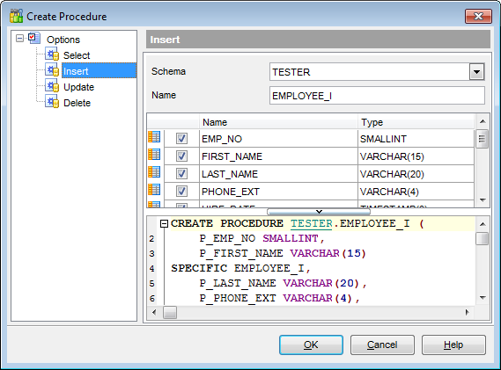Click the column icon beside FIRST_NAME
The height and width of the screenshot is (370, 501).
click(x=154, y=155)
